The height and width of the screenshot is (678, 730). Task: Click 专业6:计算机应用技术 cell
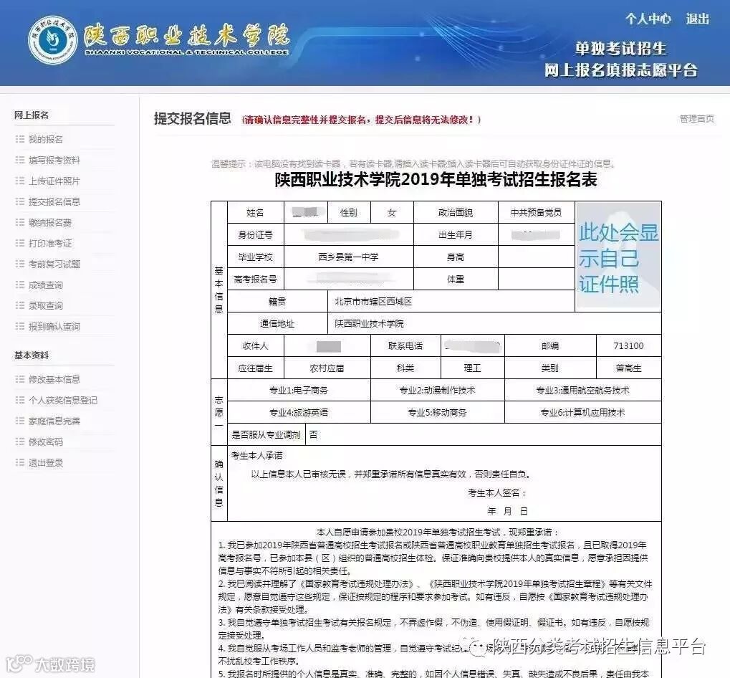tap(583, 413)
